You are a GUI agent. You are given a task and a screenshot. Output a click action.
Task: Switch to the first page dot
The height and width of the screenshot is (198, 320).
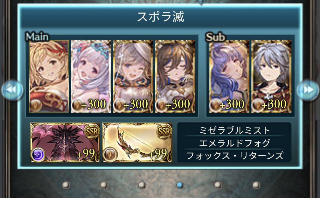coord(66,185)
